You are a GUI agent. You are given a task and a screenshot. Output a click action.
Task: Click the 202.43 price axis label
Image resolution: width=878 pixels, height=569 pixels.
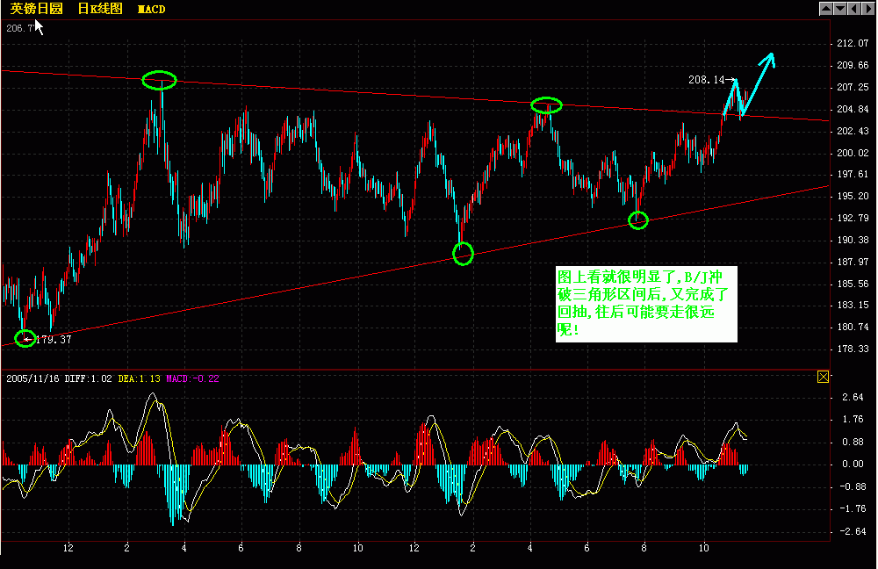(x=853, y=131)
